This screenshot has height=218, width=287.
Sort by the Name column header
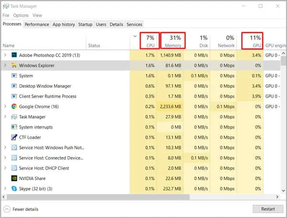9,46
